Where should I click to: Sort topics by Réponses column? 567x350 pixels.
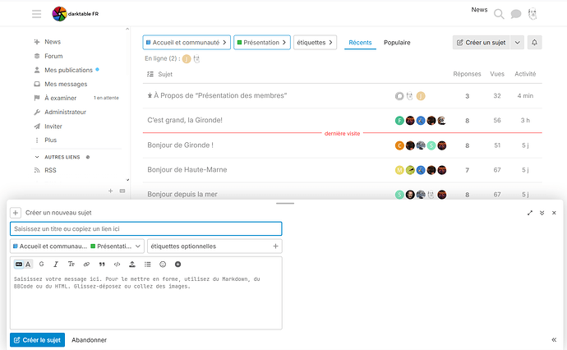click(x=467, y=74)
